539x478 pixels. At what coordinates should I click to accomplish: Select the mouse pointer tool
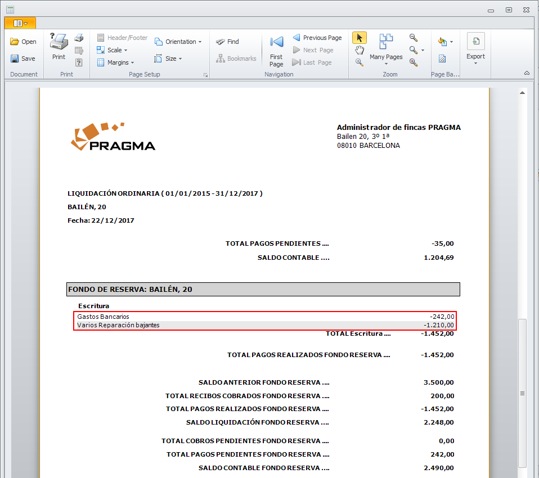360,38
